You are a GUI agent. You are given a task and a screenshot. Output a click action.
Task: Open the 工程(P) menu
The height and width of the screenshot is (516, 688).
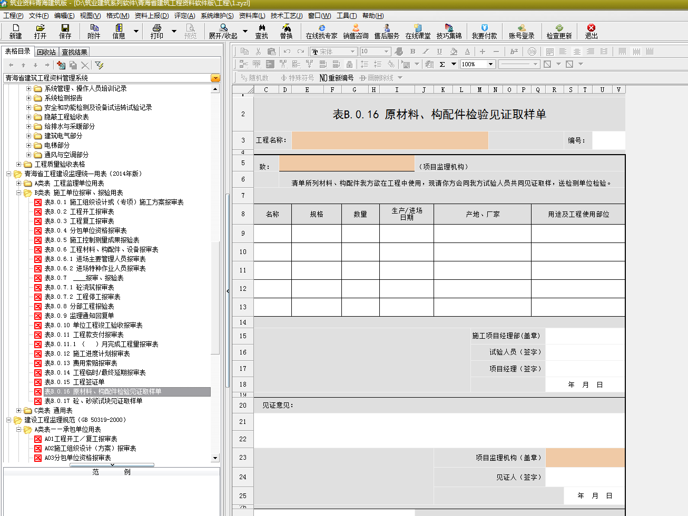click(13, 16)
